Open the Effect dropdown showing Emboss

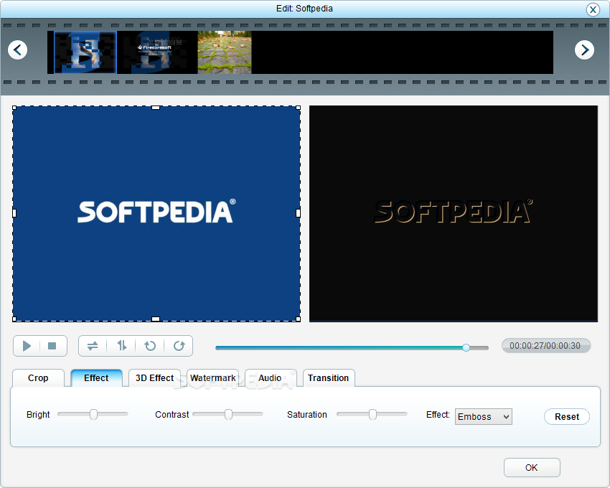tap(483, 417)
